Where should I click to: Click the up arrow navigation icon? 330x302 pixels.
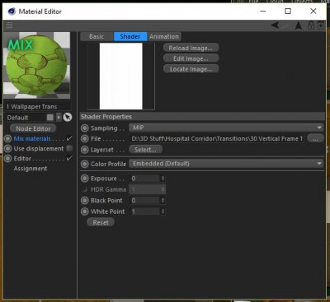(299, 26)
